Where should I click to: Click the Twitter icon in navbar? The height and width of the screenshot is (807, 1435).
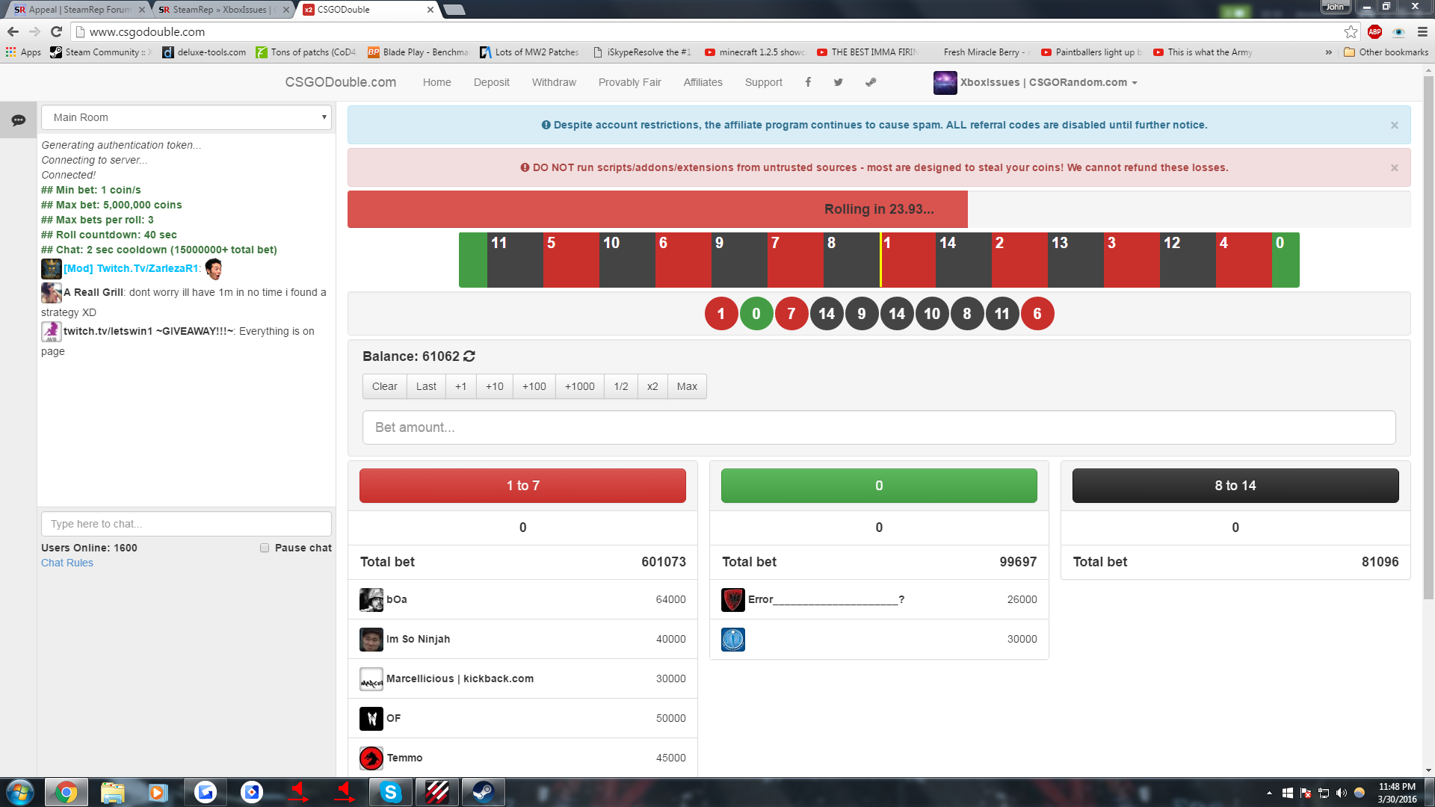[839, 82]
